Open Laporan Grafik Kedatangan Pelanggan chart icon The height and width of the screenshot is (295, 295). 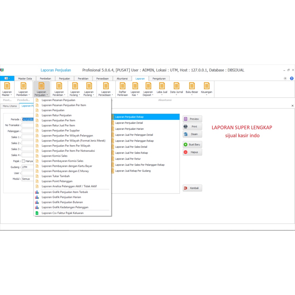[x=37, y=207]
